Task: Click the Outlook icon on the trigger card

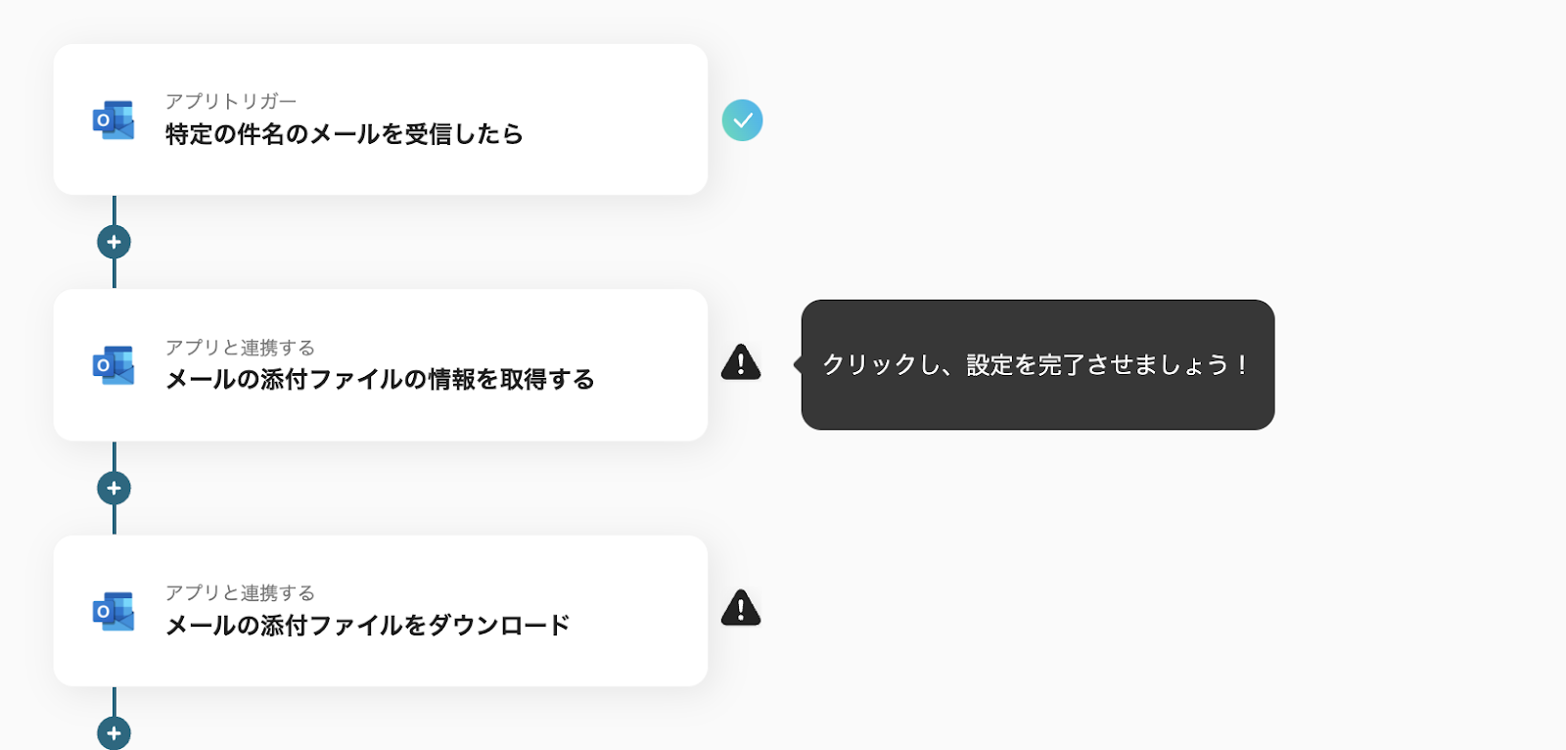Action: point(114,119)
